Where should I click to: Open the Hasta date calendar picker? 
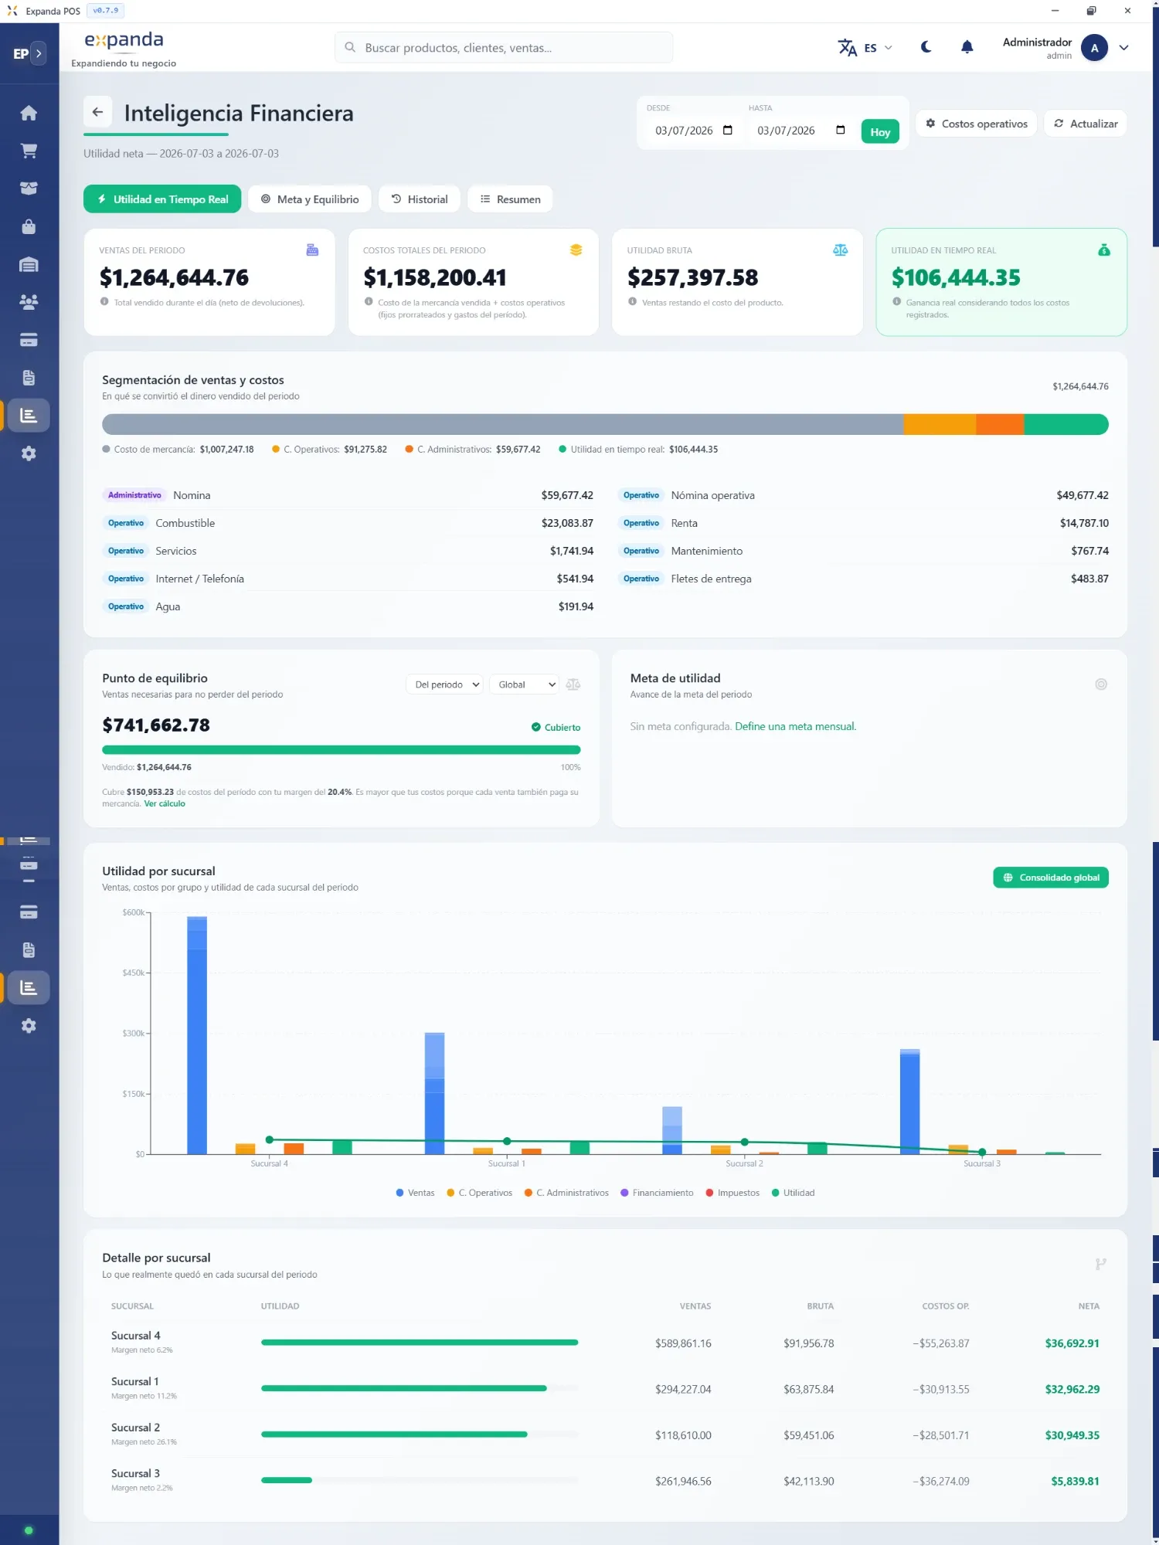[841, 130]
